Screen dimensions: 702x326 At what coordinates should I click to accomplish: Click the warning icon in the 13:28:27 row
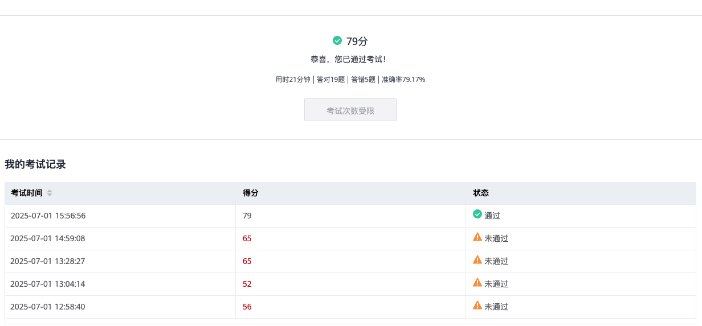click(477, 260)
